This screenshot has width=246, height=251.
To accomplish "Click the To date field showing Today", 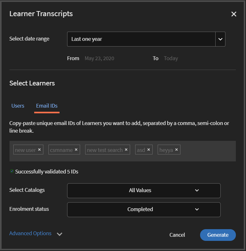I will click(171, 58).
